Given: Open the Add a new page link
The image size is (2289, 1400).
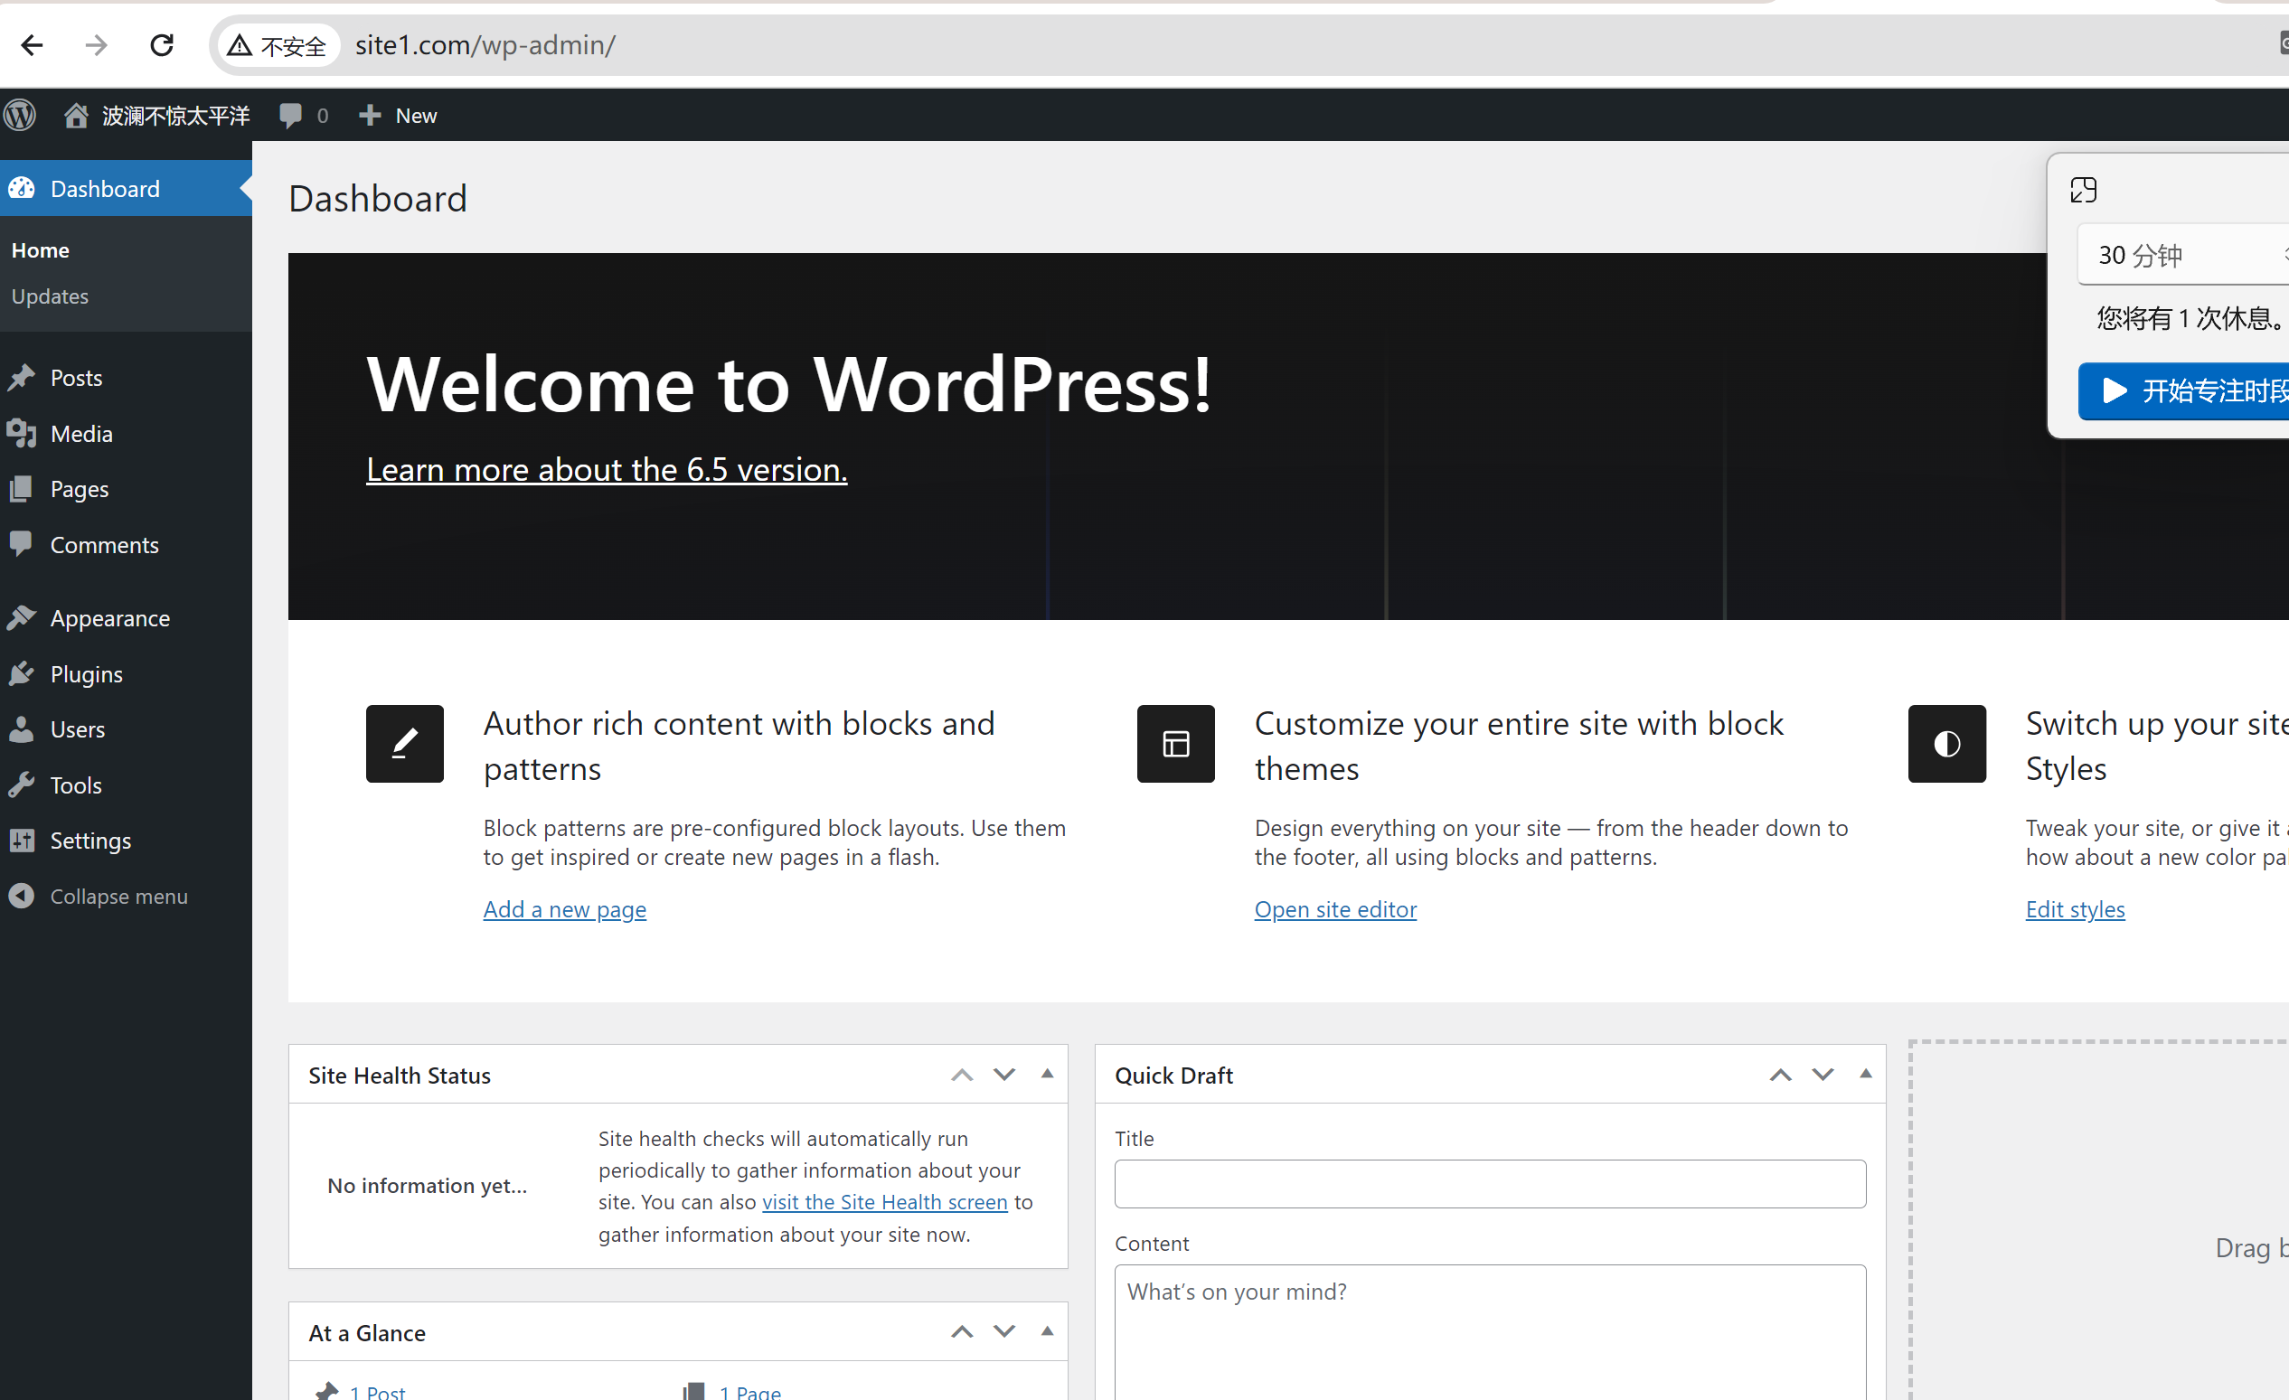Looking at the screenshot, I should click(x=565, y=909).
